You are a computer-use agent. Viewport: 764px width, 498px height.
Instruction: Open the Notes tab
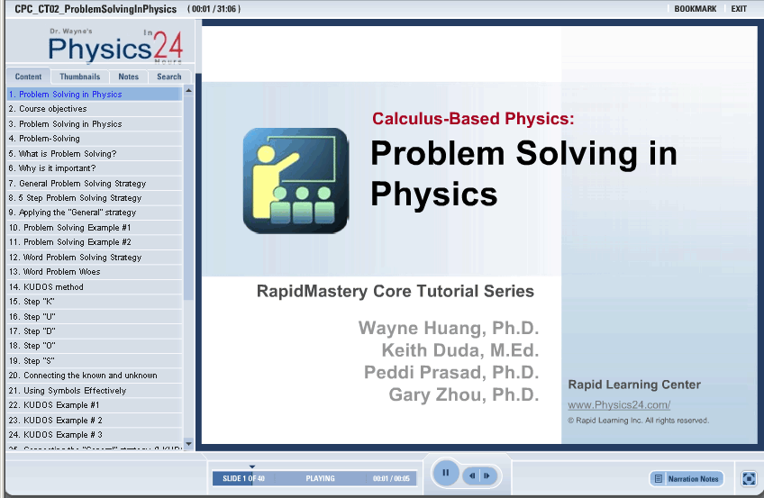(129, 77)
